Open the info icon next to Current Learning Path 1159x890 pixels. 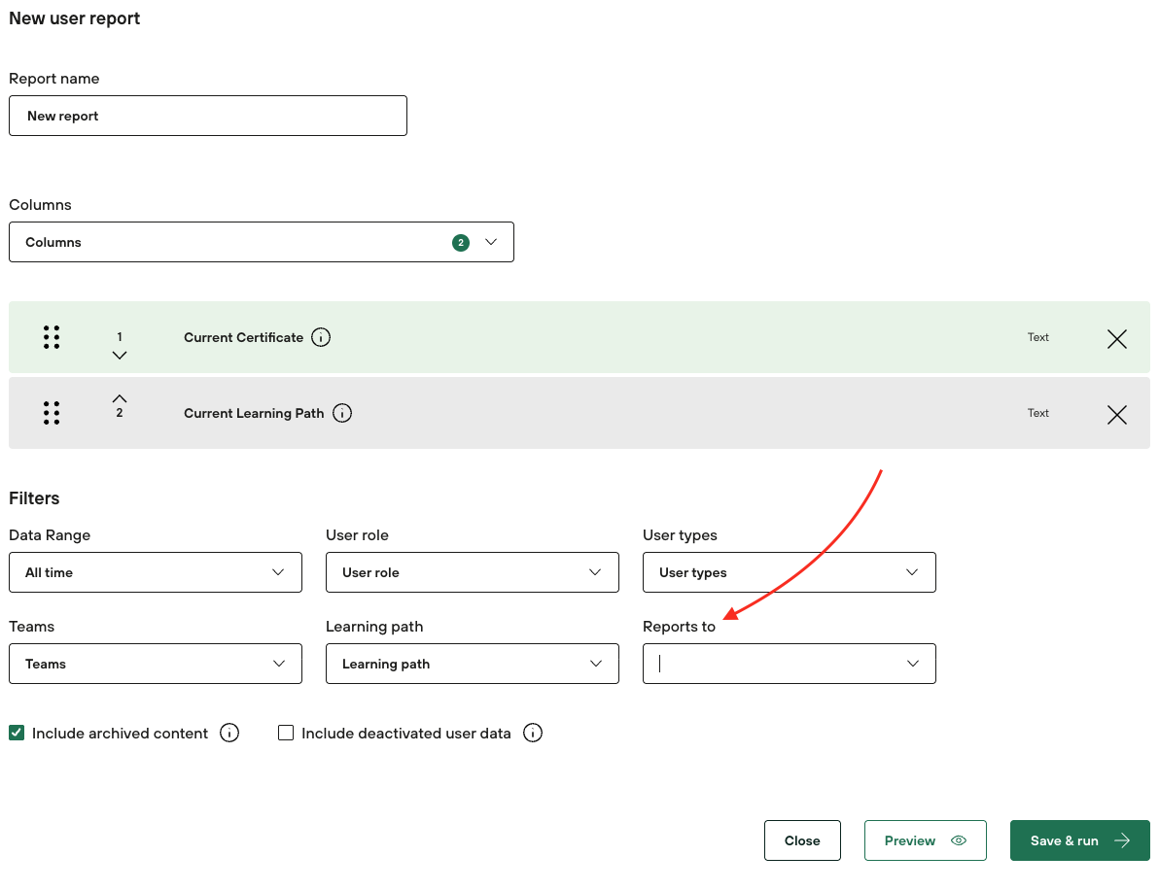tap(342, 413)
